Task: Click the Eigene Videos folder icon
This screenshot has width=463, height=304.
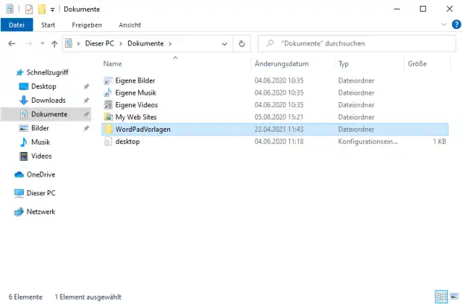Action: point(108,105)
